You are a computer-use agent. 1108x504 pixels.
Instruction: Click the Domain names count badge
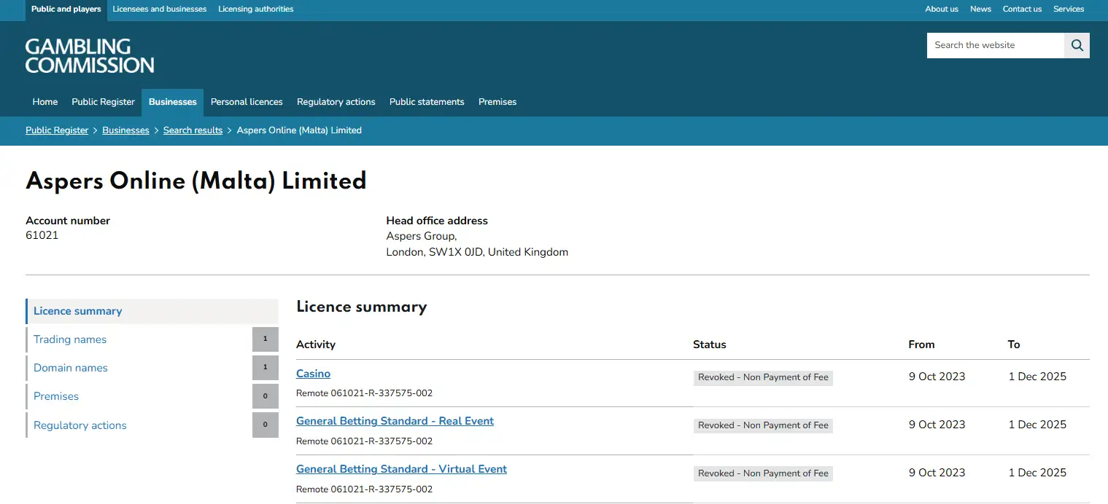(x=266, y=368)
